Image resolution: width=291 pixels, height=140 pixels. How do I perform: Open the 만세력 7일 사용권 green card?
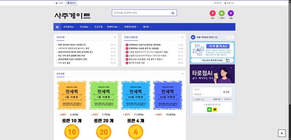tap(104, 96)
